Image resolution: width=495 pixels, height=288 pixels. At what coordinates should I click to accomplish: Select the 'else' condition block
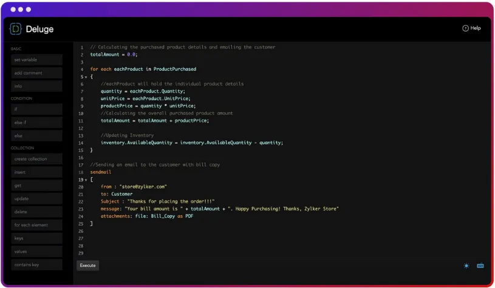[x=36, y=135]
